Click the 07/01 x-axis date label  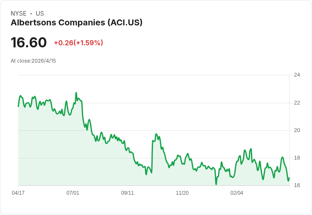[72, 193]
